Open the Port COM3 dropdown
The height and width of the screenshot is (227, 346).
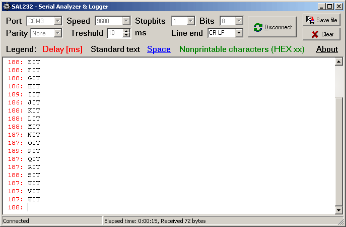pyautogui.click(x=57, y=21)
